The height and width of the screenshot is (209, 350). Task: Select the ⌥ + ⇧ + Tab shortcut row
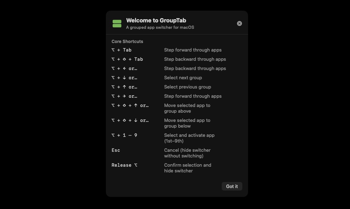(x=127, y=59)
